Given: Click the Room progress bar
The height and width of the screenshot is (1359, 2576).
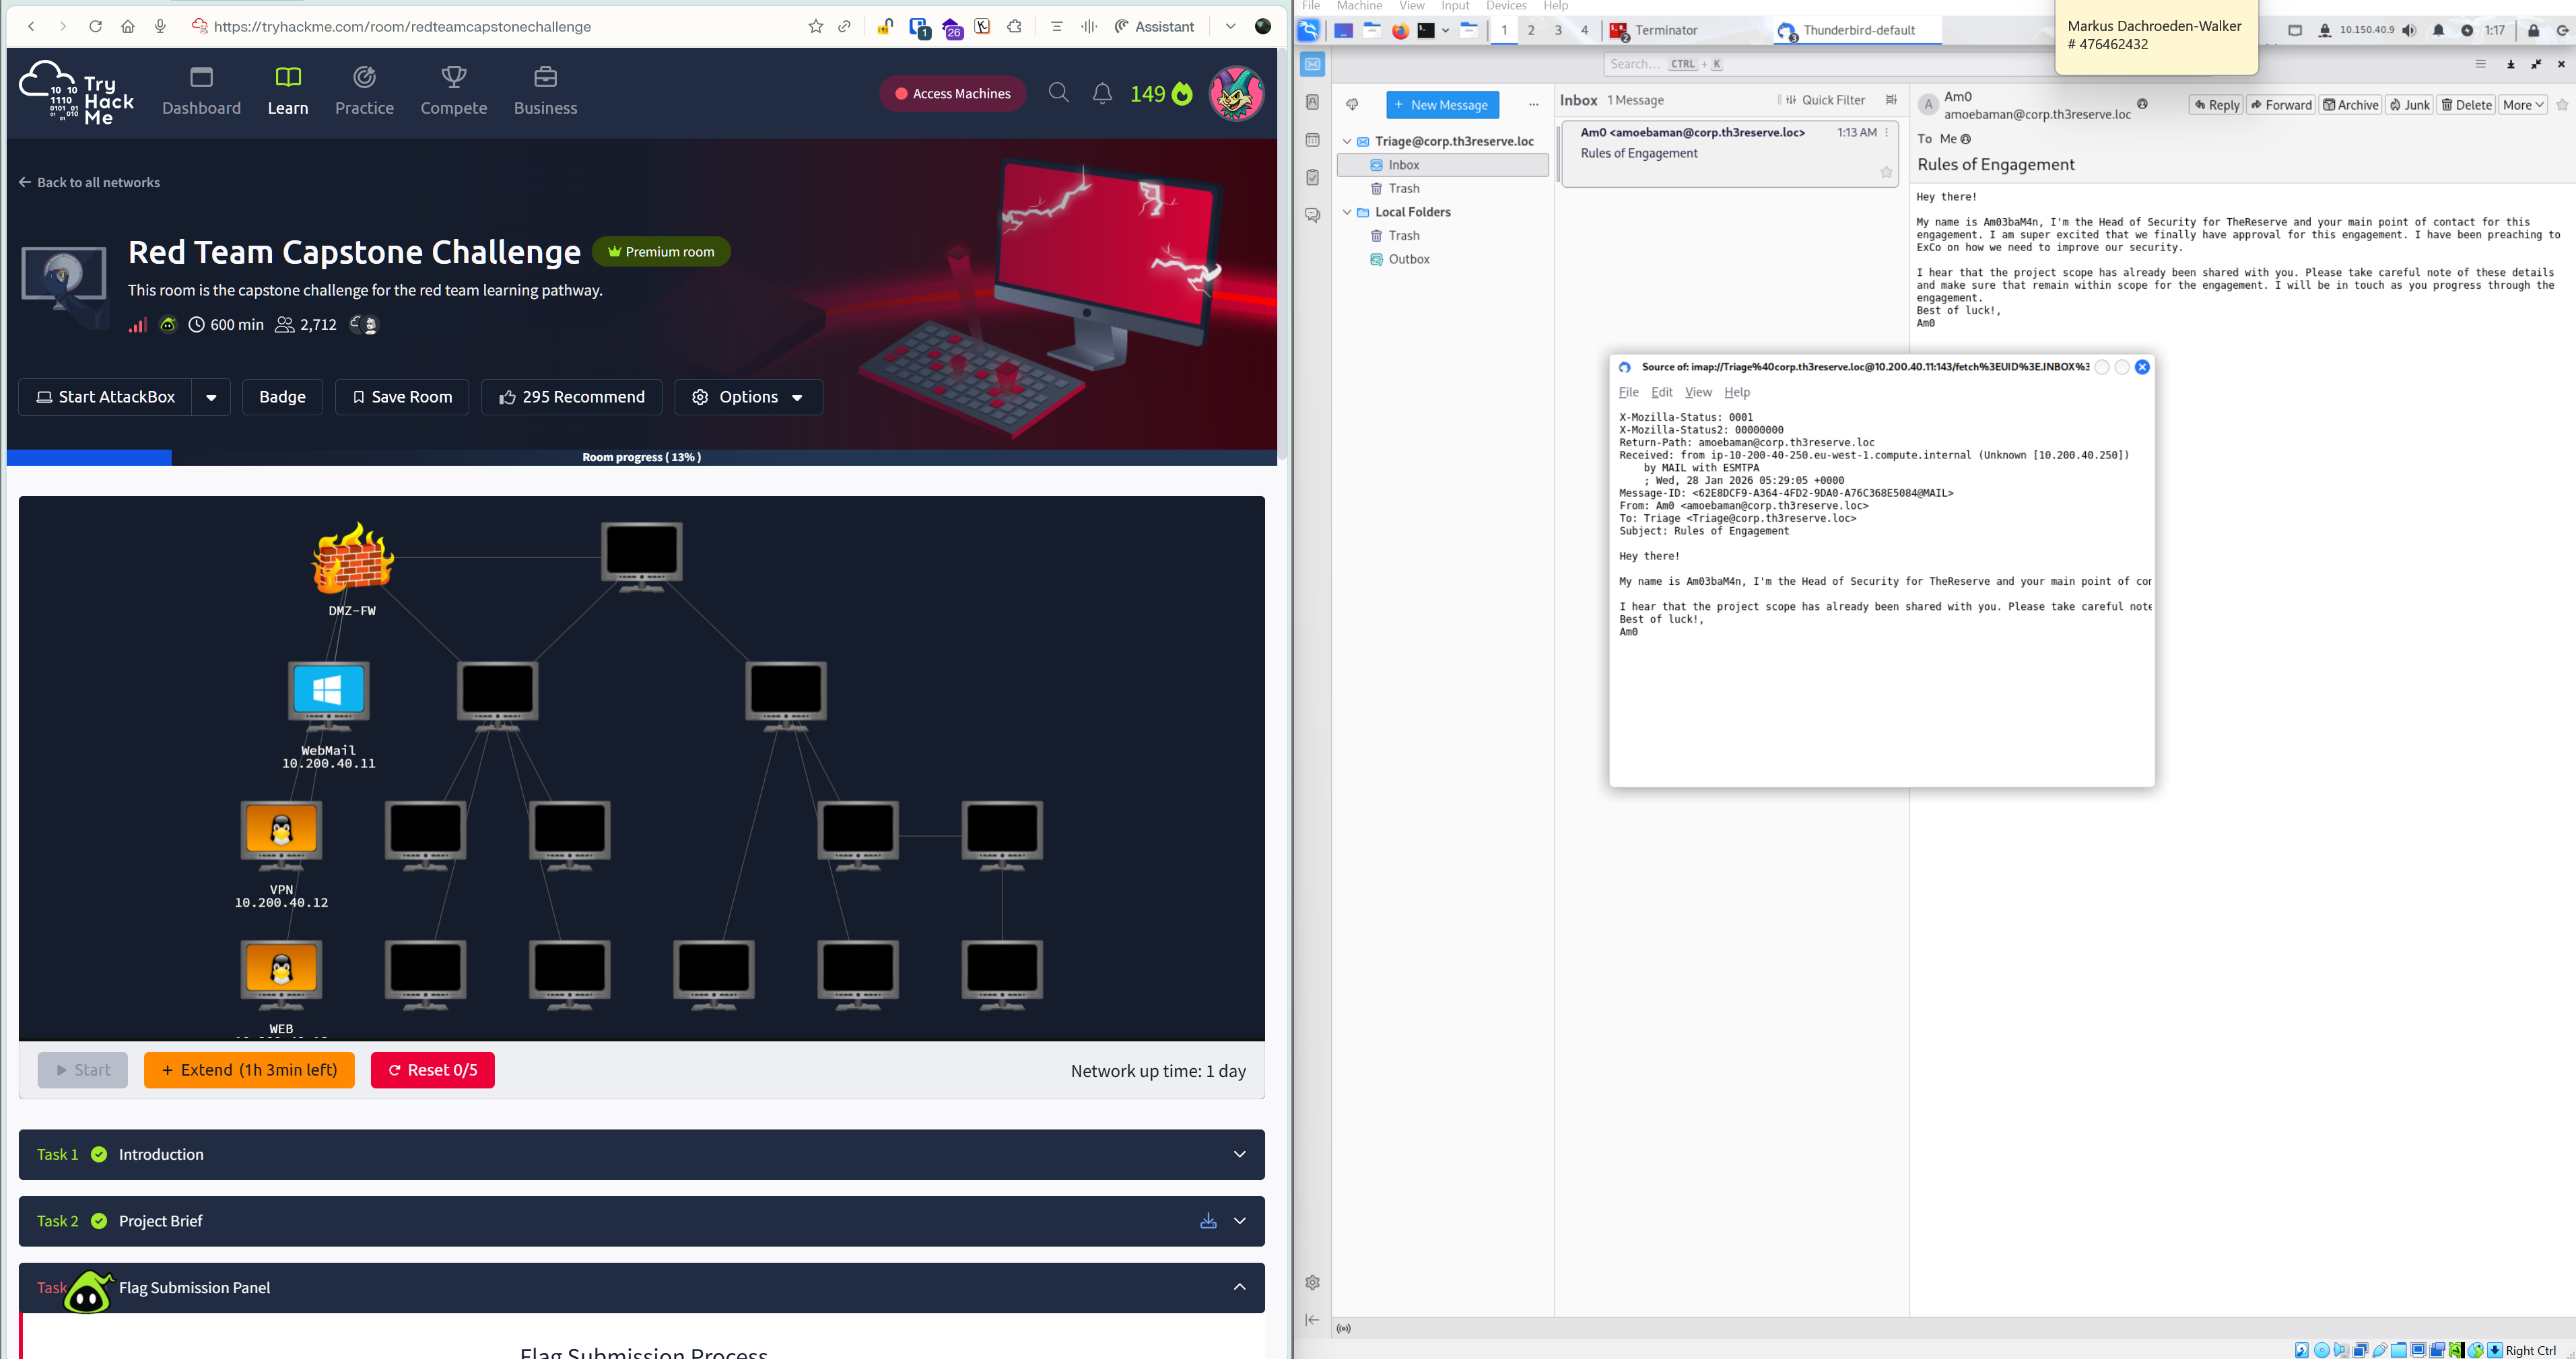Looking at the screenshot, I should point(641,457).
